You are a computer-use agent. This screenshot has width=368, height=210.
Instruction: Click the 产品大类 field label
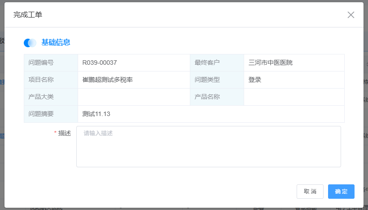coord(41,97)
